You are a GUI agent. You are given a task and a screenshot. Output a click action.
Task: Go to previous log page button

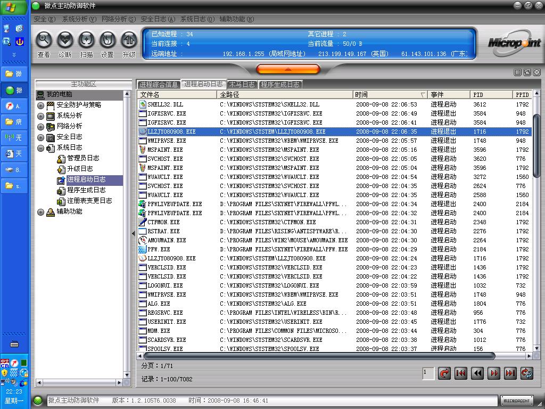[477, 373]
